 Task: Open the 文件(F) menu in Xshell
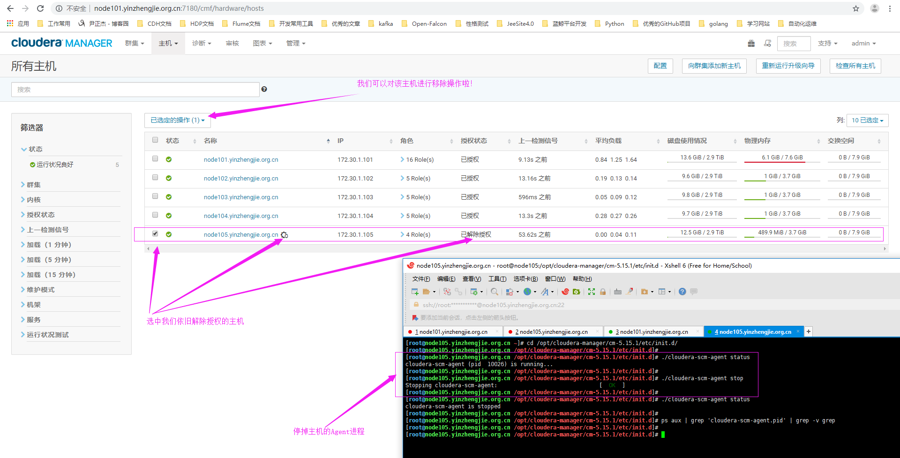(x=421, y=279)
